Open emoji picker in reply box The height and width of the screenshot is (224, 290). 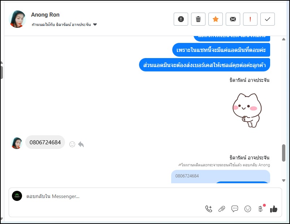click(x=248, y=209)
